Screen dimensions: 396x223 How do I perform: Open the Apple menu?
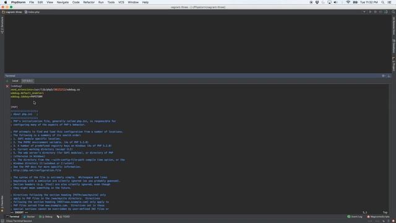pos(6,2)
